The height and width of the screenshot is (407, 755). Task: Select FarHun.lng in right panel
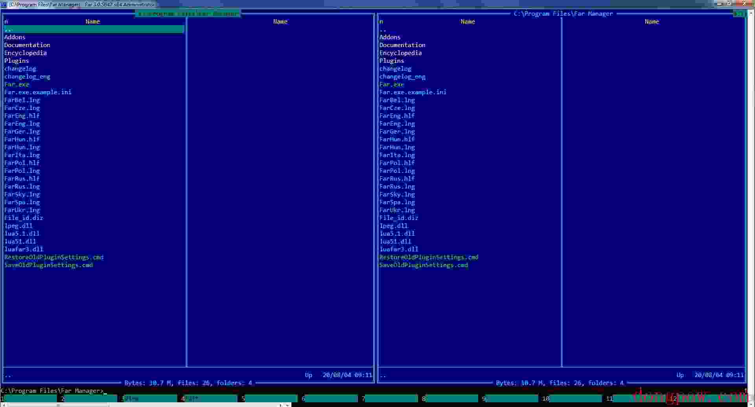coord(397,147)
